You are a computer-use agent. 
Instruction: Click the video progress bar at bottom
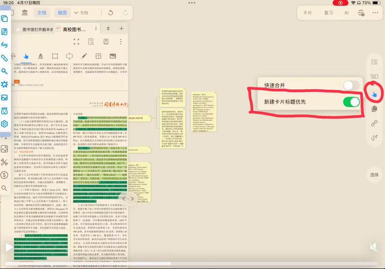pyautogui.click(x=192, y=264)
